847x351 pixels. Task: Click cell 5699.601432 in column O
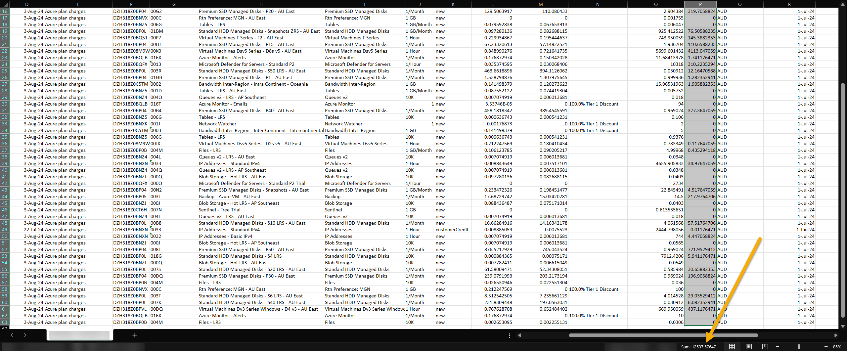pyautogui.click(x=656, y=51)
